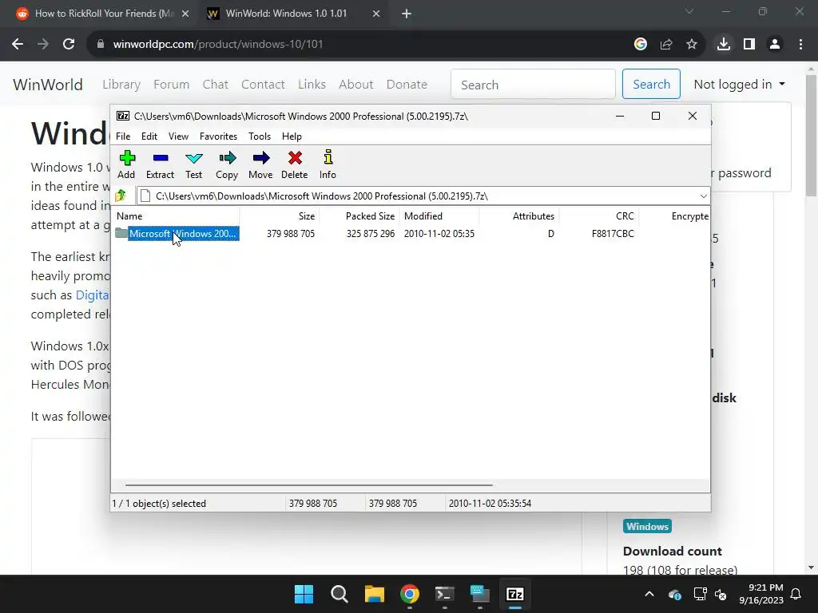The height and width of the screenshot is (613, 818).
Task: Open Chrome's three-dot menu
Action: click(800, 45)
